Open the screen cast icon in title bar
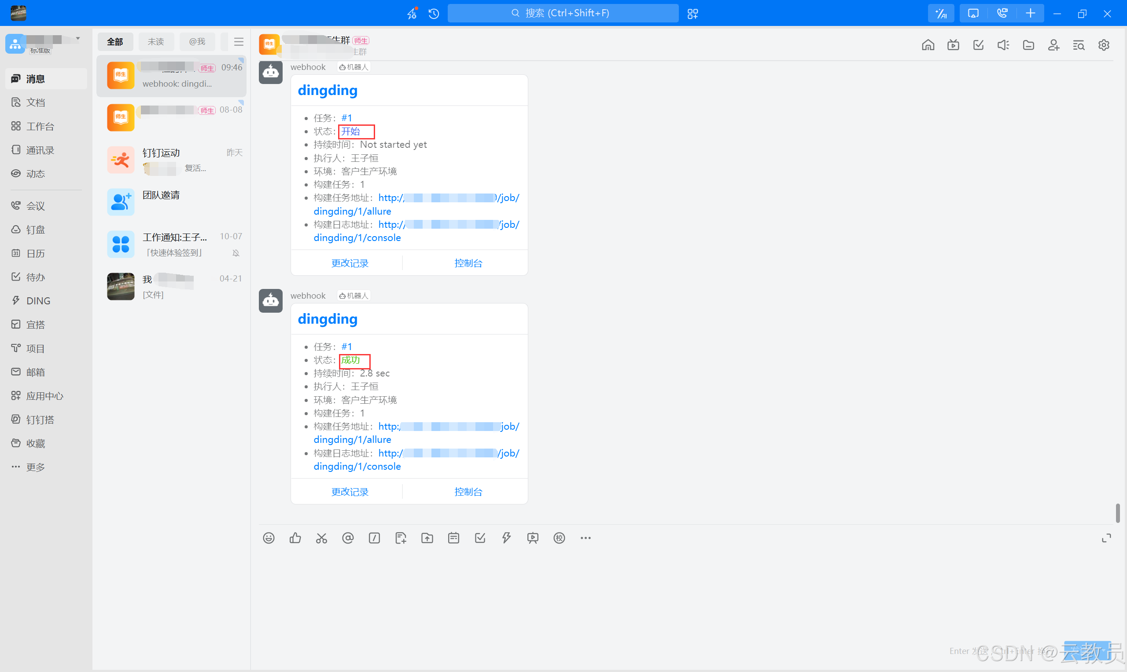This screenshot has width=1127, height=672. [973, 14]
